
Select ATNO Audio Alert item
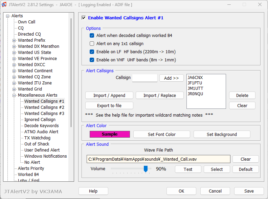41,132
